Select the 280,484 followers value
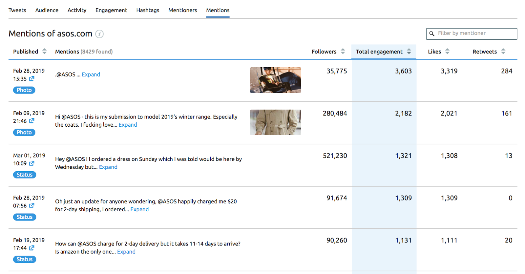The height and width of the screenshot is (274, 525). (335, 114)
